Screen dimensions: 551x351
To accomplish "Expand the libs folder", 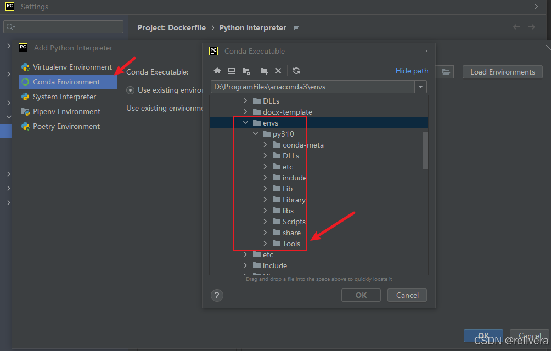I will tap(265, 210).
